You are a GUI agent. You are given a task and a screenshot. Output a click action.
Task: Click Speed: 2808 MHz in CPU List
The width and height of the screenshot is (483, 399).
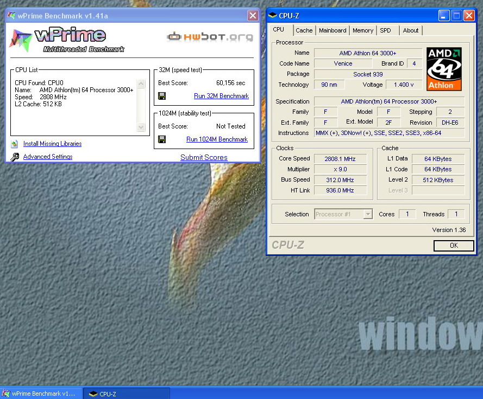point(41,97)
